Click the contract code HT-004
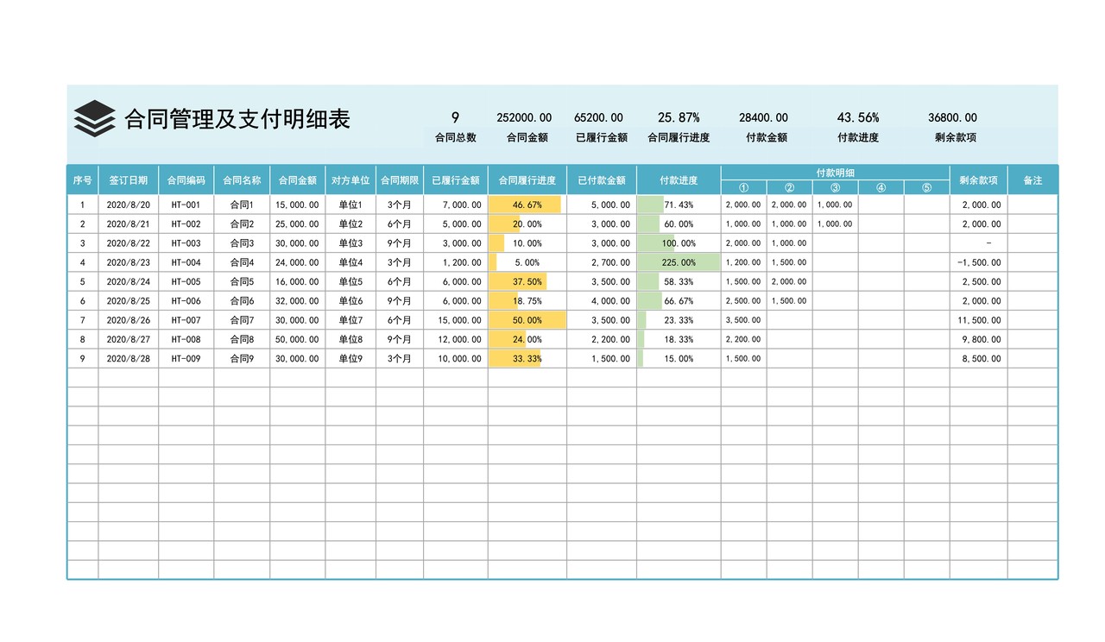The width and height of the screenshot is (1105, 642). 186,262
